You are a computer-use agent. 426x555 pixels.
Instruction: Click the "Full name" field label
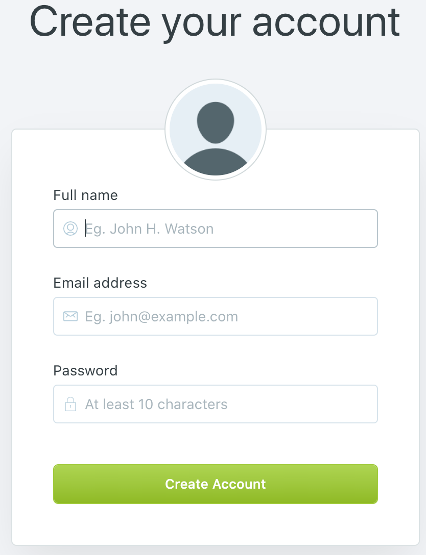(85, 195)
